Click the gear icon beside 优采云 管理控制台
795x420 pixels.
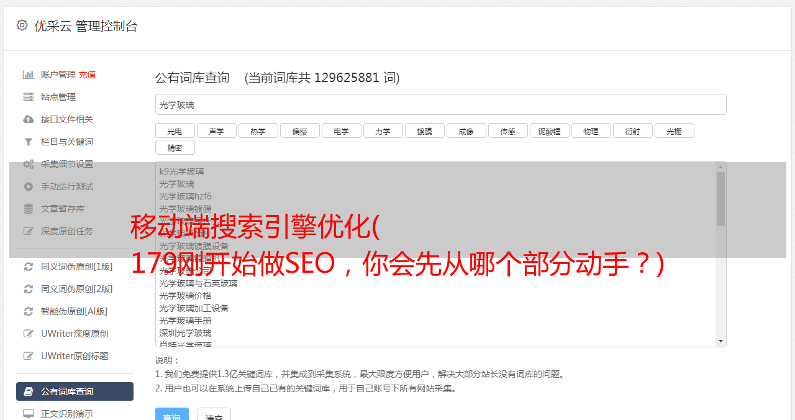click(22, 25)
